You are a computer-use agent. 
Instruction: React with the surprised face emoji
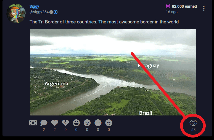coord(87,123)
